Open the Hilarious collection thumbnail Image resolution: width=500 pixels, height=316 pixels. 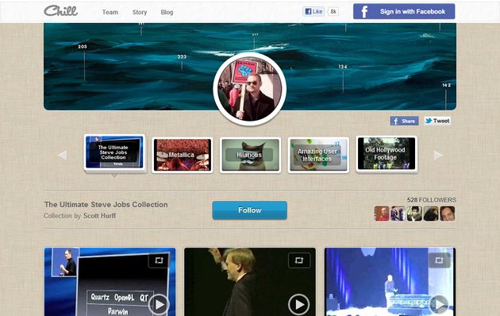pos(250,155)
